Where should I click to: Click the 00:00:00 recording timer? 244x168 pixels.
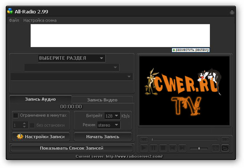[x=71, y=107]
